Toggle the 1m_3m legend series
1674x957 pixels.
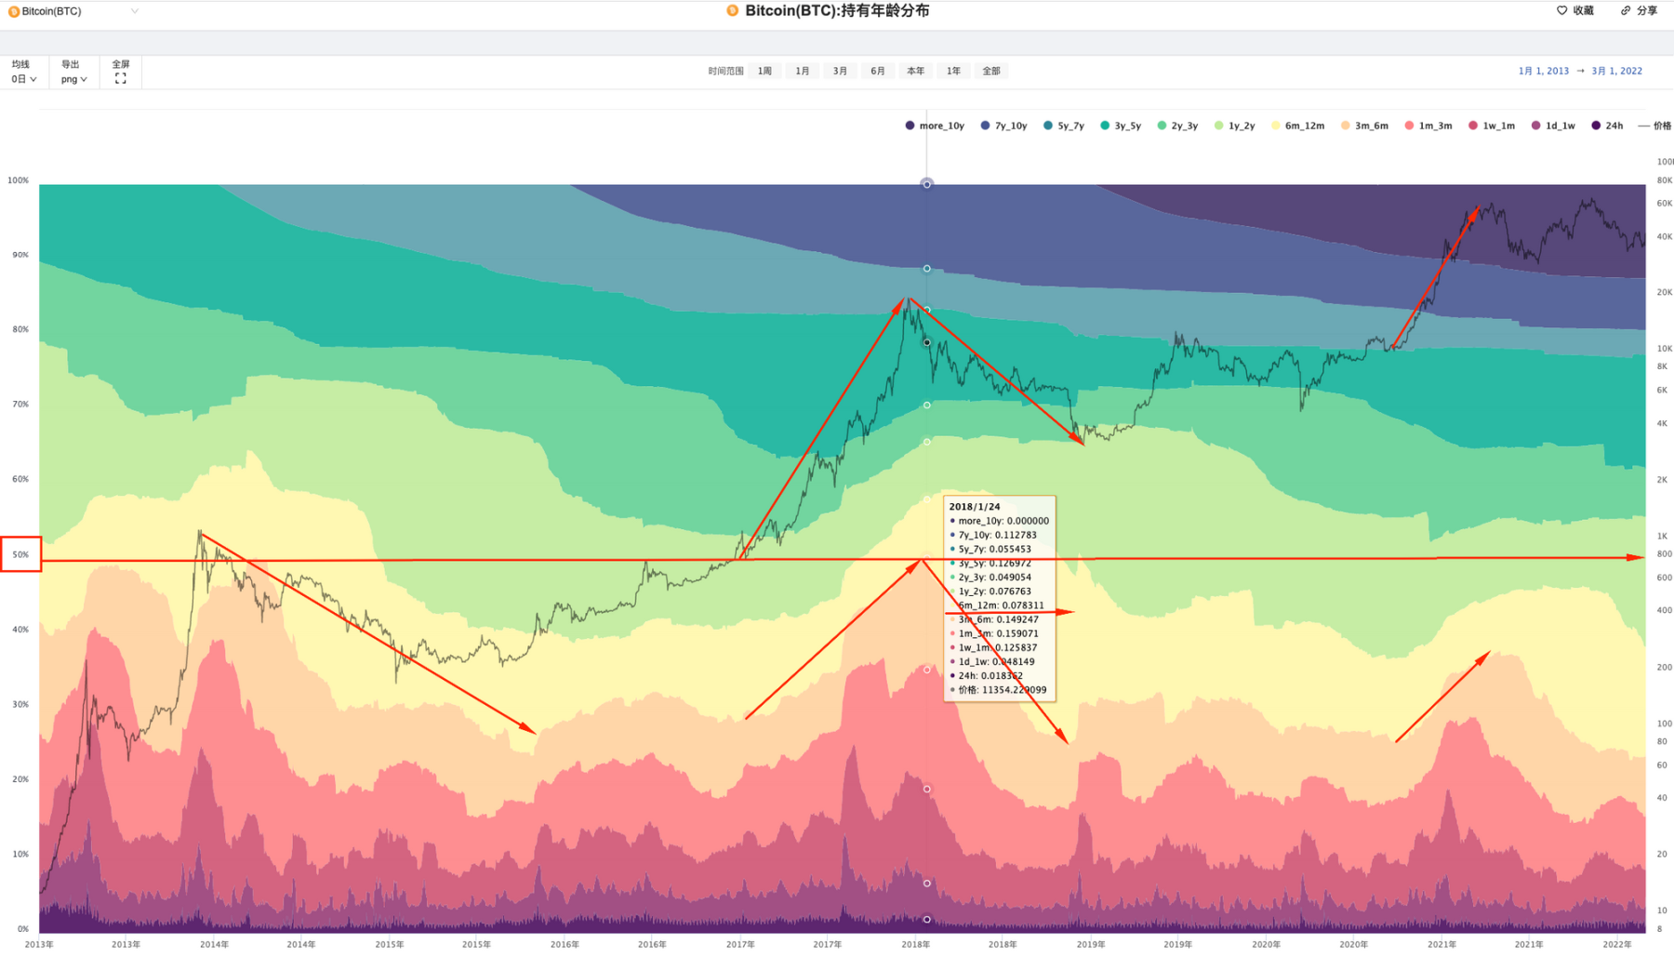coord(1428,126)
